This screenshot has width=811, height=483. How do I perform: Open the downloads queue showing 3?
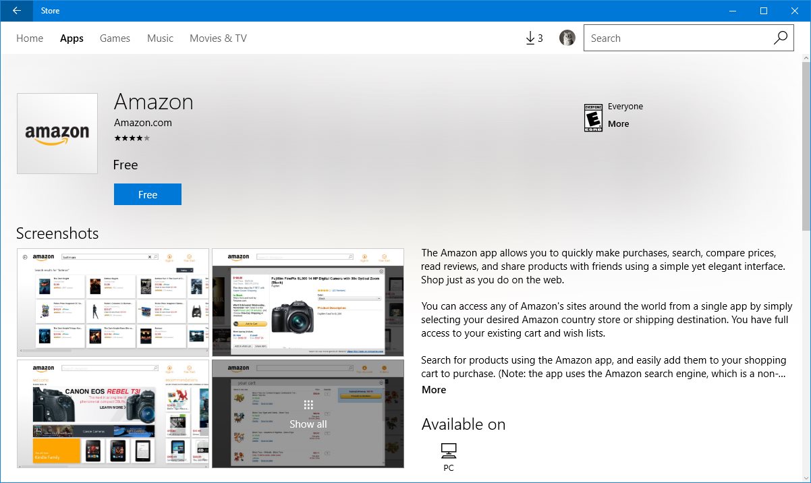point(534,38)
